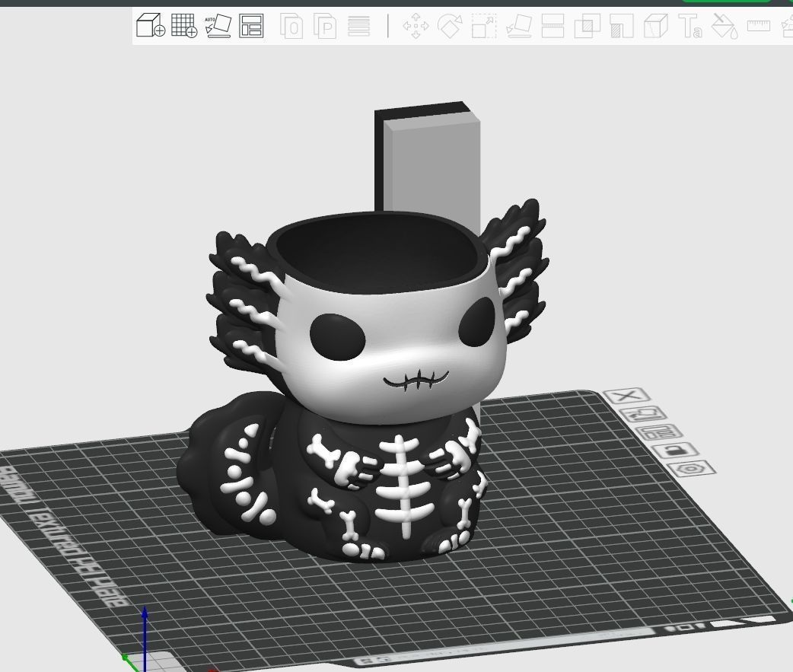Select the Text shape tool

[689, 26]
